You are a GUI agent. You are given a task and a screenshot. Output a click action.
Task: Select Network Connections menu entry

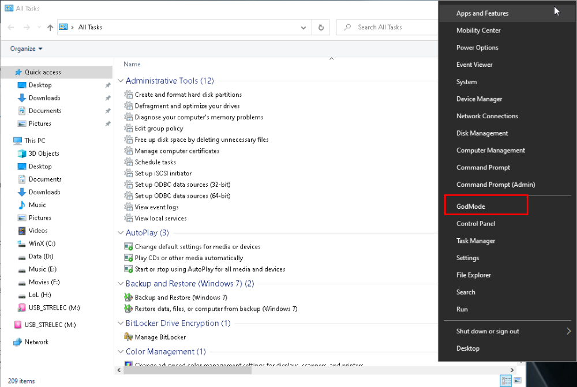[507, 116]
